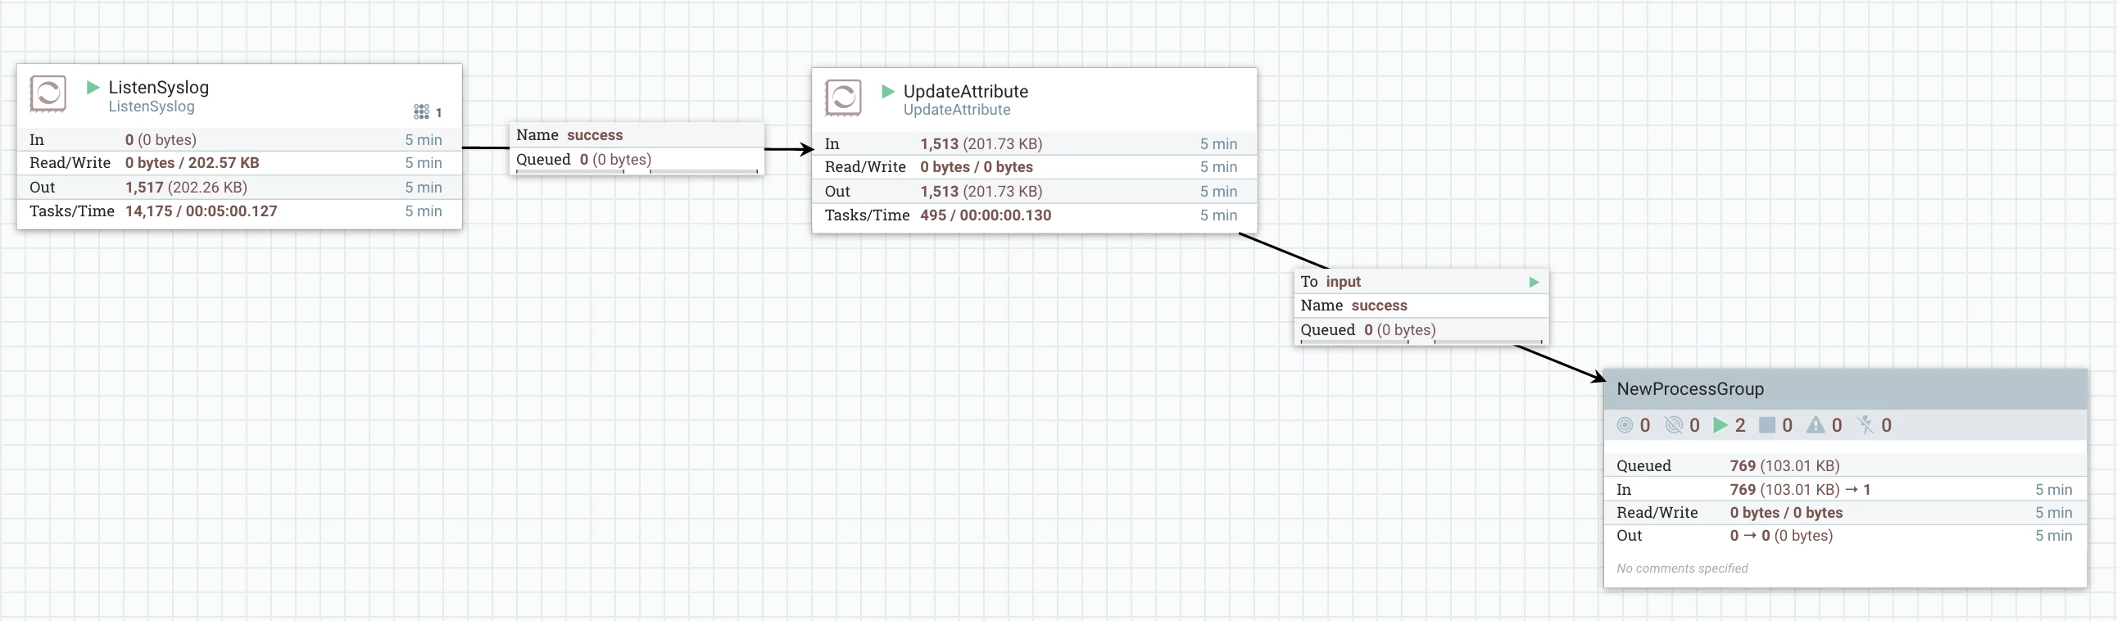The height and width of the screenshot is (621, 2117).
Task: Click the ListenSyslog Out value 1,517
Action: tap(186, 188)
